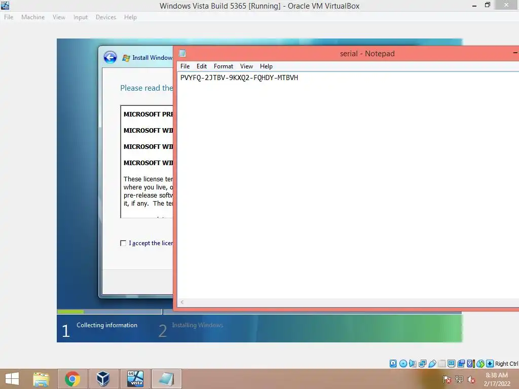This screenshot has width=519, height=389.
Task: Click the Please read the license heading
Action: click(x=146, y=88)
